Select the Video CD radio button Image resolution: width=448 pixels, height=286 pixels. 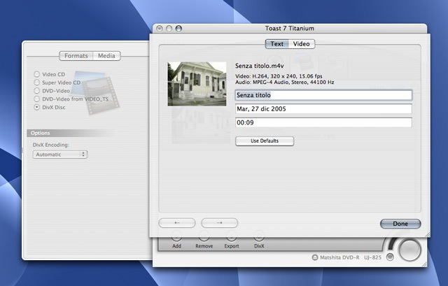pyautogui.click(x=36, y=74)
